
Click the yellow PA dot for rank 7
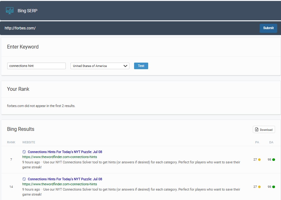259,160
